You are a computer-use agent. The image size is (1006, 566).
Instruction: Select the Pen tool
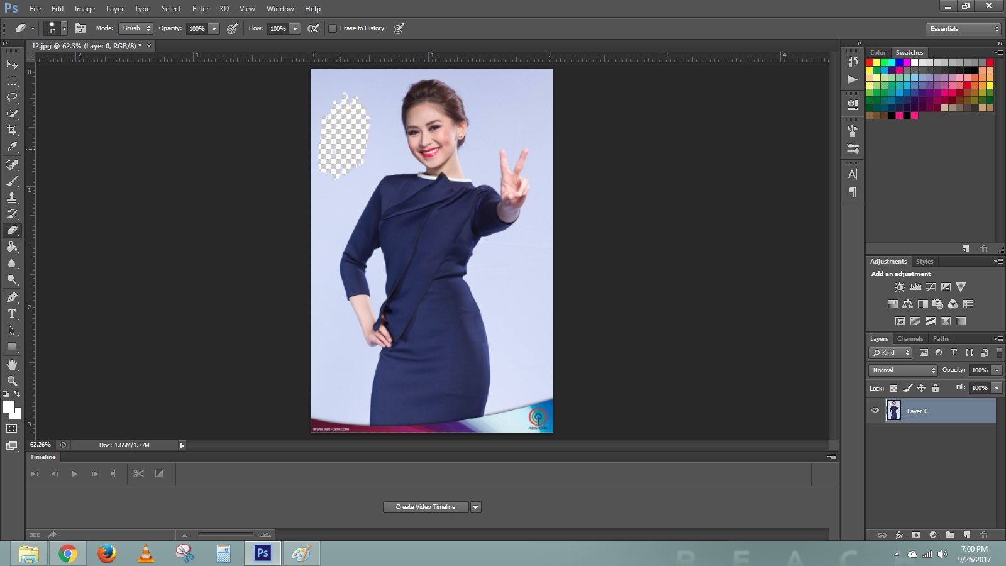coord(12,297)
